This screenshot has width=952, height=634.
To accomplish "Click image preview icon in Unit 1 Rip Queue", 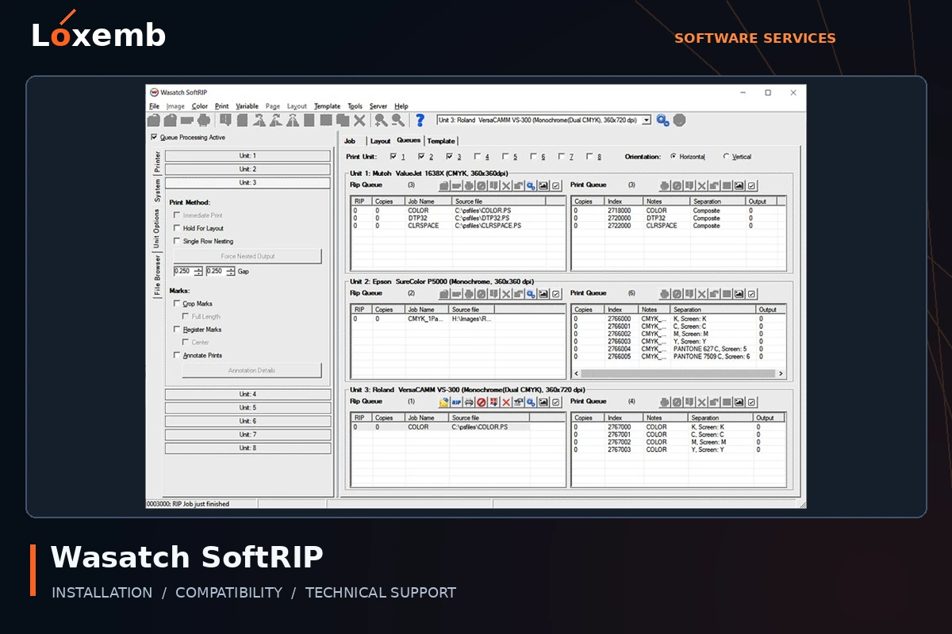I will (x=543, y=185).
